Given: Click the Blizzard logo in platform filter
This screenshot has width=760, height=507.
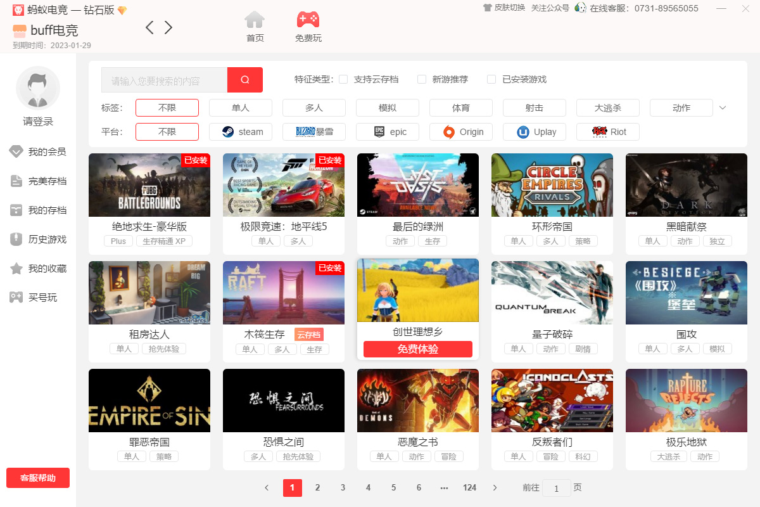Looking at the screenshot, I should [x=305, y=132].
